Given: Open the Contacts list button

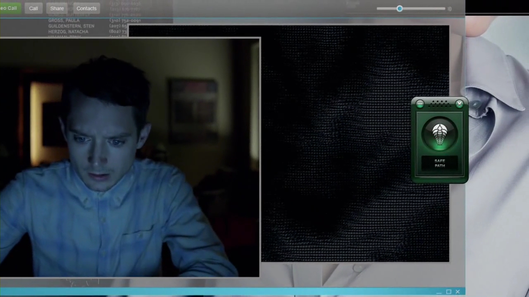Looking at the screenshot, I should (x=86, y=8).
